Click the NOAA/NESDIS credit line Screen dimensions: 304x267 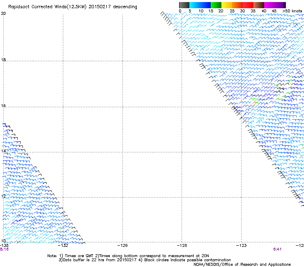[242, 265]
